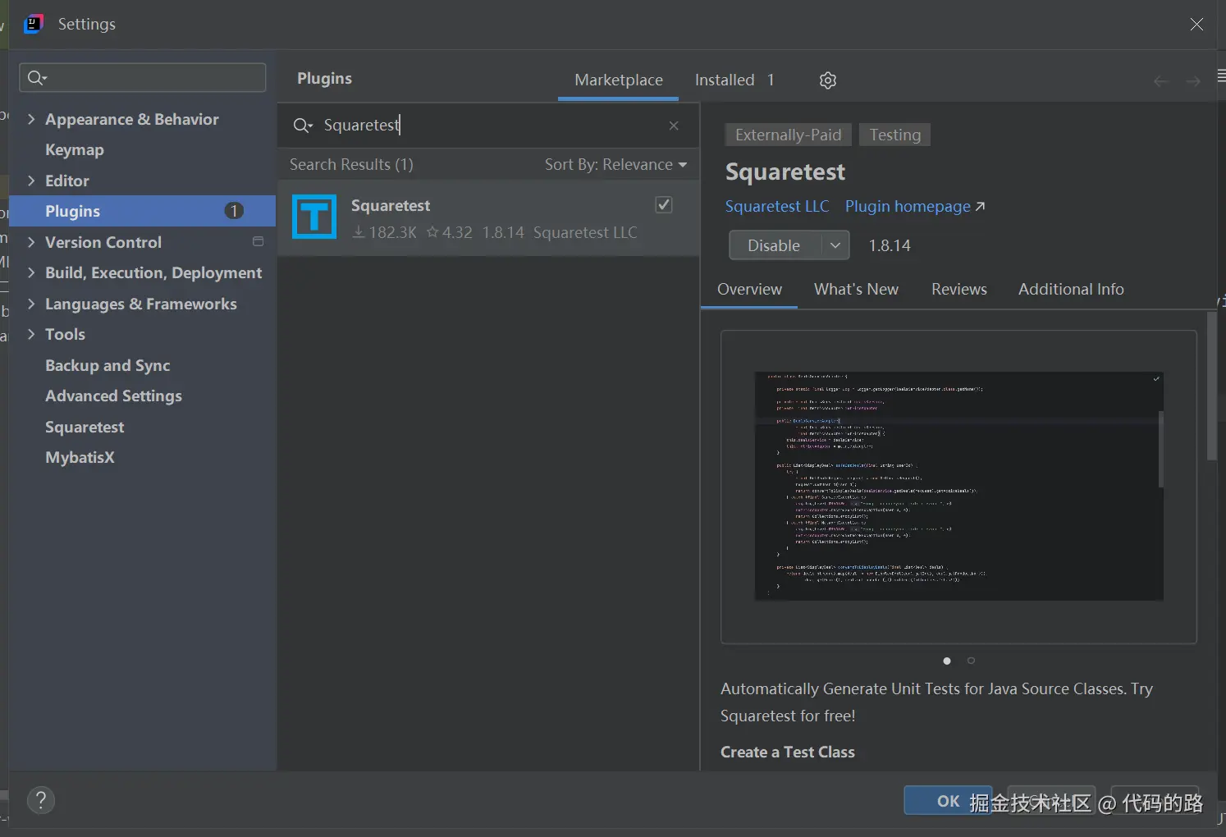Switch to the Installed tab

[734, 80]
